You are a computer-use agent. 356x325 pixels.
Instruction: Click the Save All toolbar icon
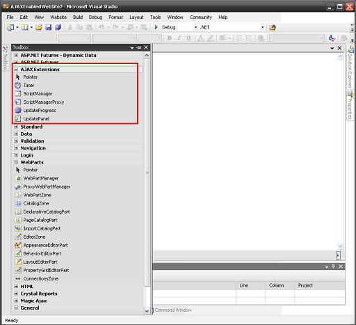[58, 27]
